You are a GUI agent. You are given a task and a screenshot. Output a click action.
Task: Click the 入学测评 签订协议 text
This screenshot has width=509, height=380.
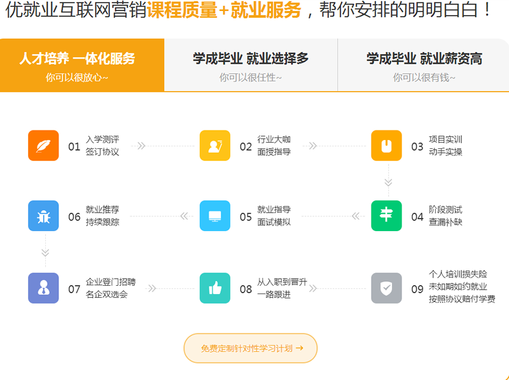[x=102, y=146]
